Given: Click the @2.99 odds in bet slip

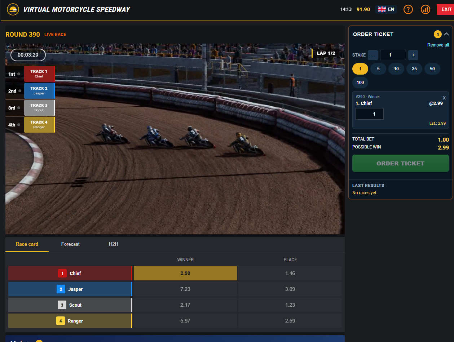Looking at the screenshot, I should pyautogui.click(x=436, y=103).
